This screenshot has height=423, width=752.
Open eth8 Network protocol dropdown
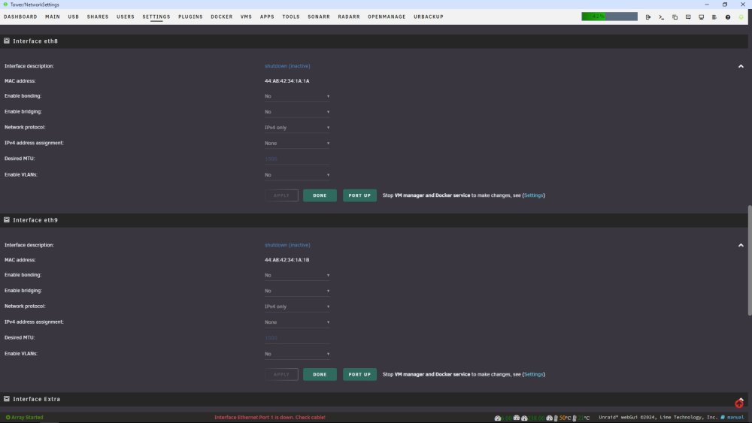pos(297,128)
